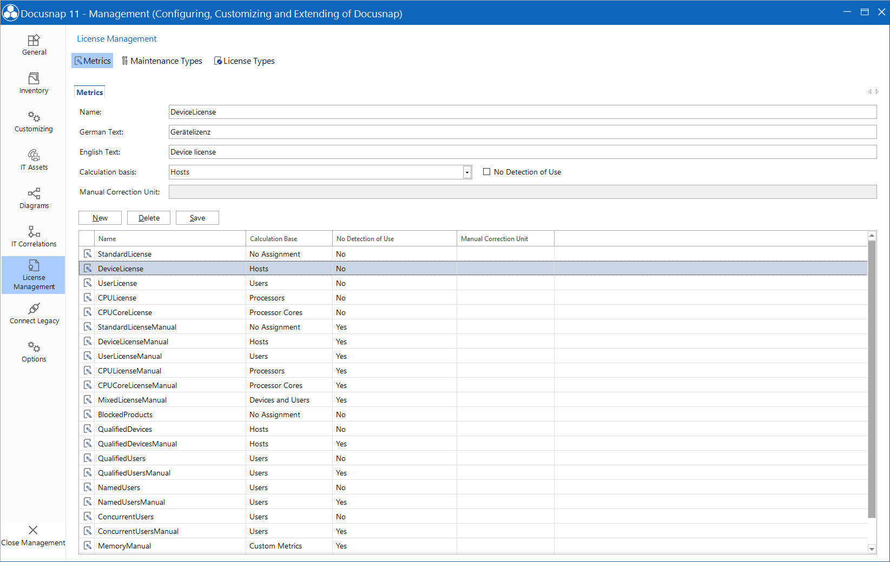890x562 pixels.
Task: Switch to the Maintenance Types tab
Action: point(162,61)
